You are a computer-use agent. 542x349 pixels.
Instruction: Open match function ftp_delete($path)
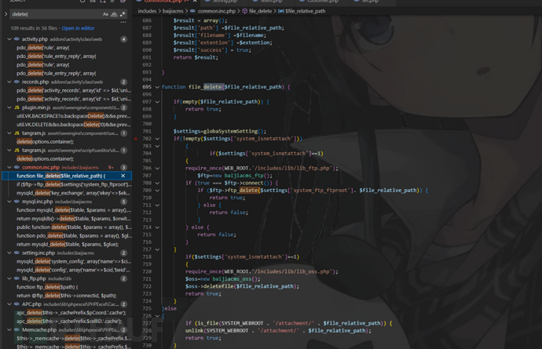[47, 287]
